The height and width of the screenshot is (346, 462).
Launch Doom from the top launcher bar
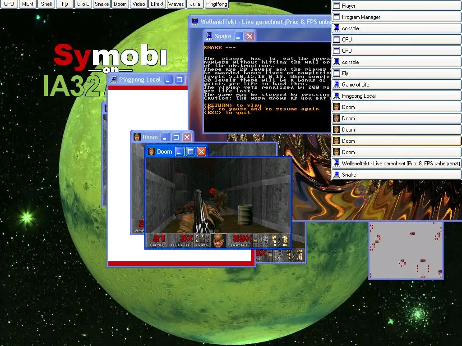120,4
